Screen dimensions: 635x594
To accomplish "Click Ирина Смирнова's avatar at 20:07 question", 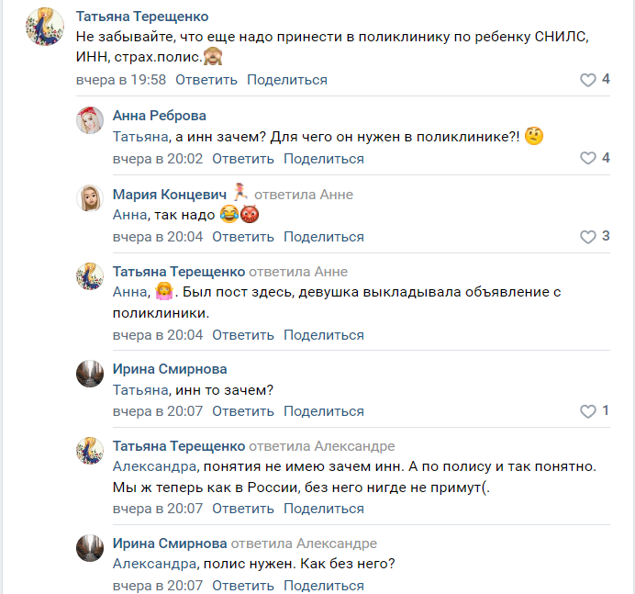I will point(89,374).
